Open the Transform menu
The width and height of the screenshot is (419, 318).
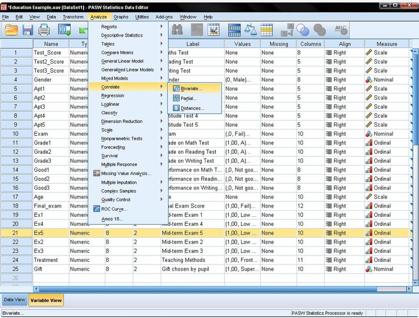pos(73,17)
